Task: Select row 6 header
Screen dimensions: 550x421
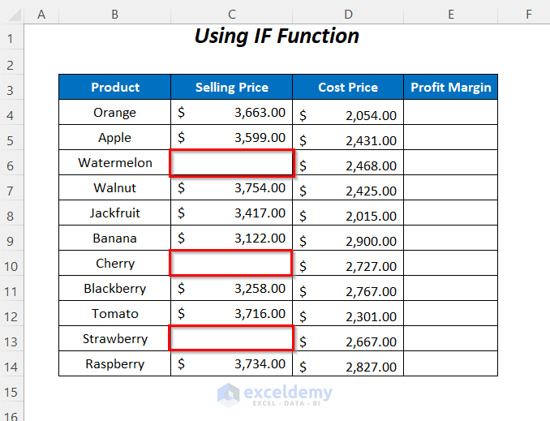Action: point(11,163)
